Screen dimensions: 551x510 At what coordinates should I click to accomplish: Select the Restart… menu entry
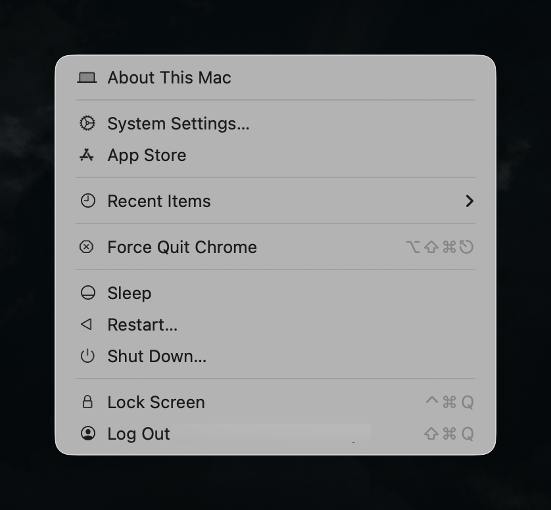pos(142,325)
